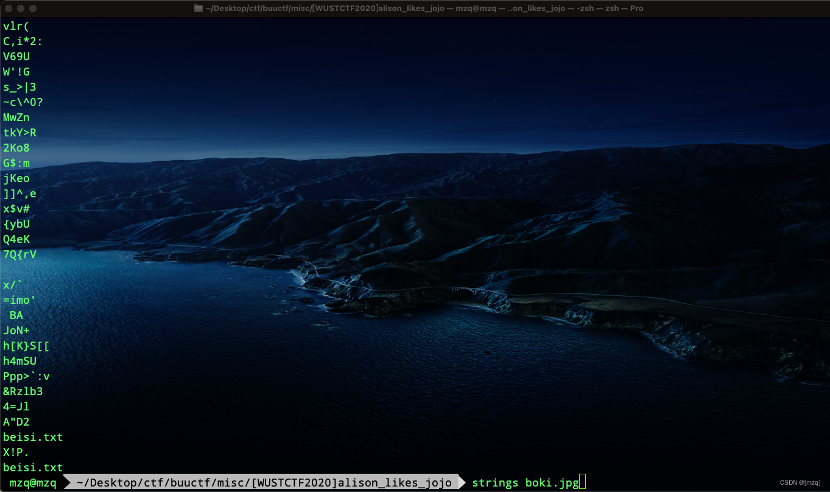Click the MwZn output line
Image resolution: width=830 pixels, height=492 pixels.
click(x=16, y=118)
